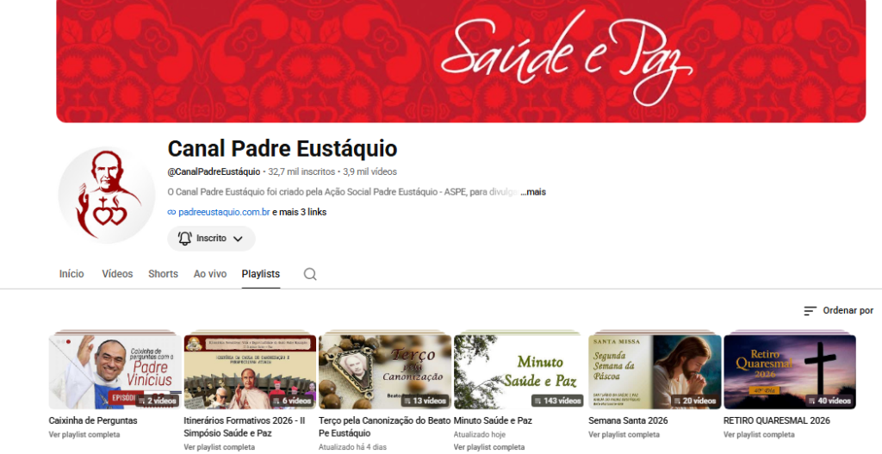The height and width of the screenshot is (454, 882).
Task: Click title Itinerários Formativos 2026 - II Simpósio
Action: [245, 426]
